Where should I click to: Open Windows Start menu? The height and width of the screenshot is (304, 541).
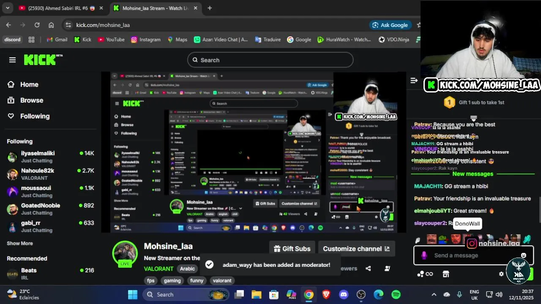(x=133, y=295)
